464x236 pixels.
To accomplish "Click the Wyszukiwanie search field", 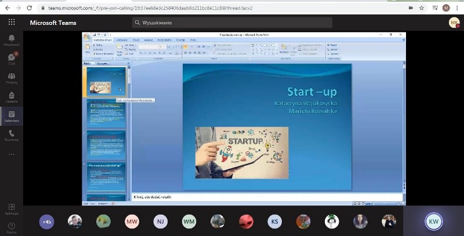I will coord(232,23).
